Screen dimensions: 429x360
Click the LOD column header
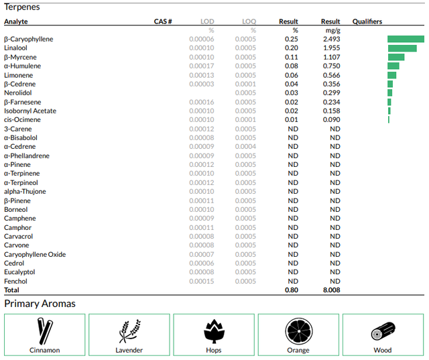207,21
